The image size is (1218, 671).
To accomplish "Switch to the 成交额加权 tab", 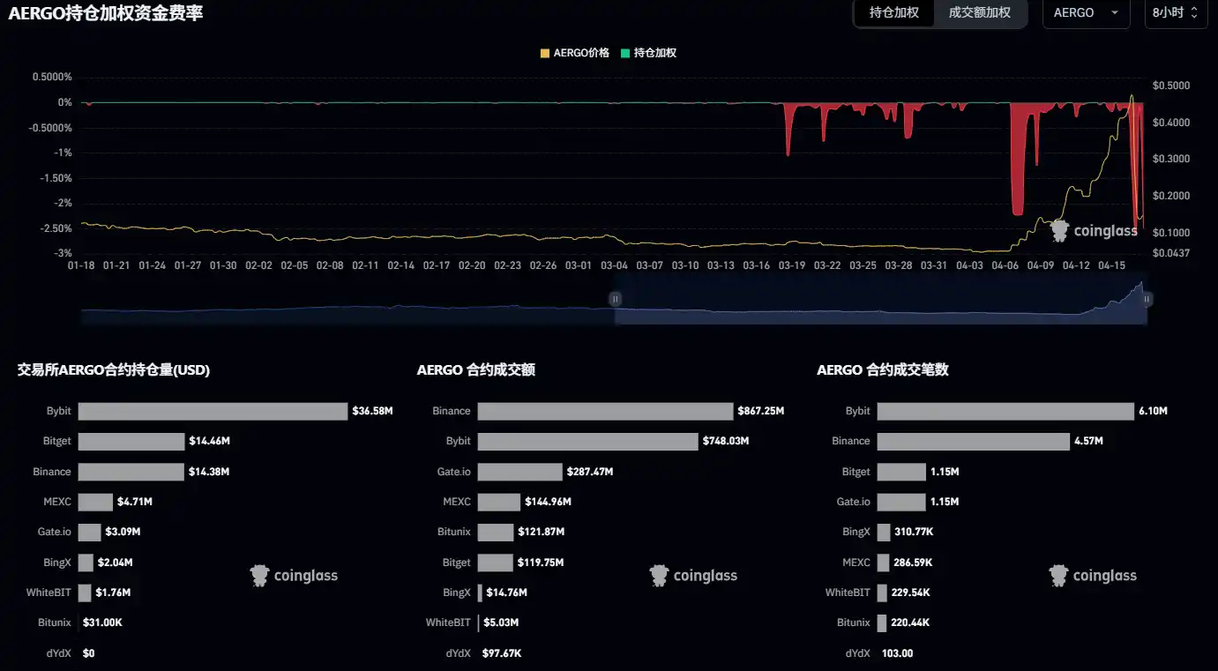I will click(x=979, y=13).
